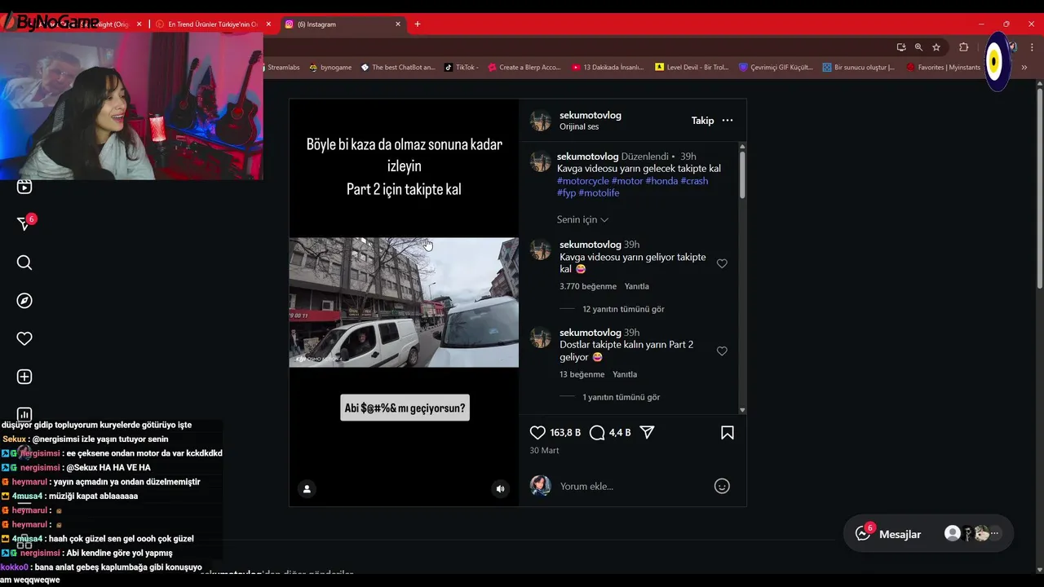Open post options three-dot menu
This screenshot has height=587, width=1044.
[728, 121]
